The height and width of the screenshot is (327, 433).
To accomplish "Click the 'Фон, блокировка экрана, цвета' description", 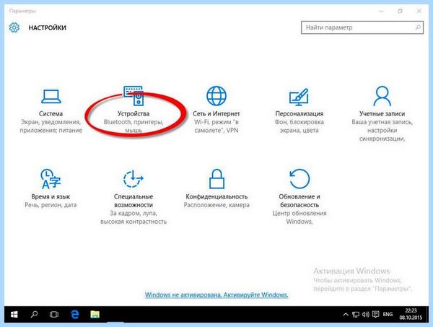I will pyautogui.click(x=299, y=126).
